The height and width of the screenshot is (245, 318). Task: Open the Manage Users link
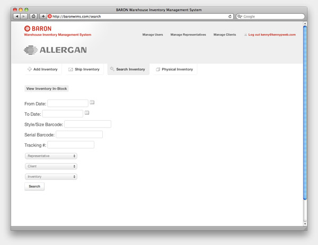click(x=153, y=34)
